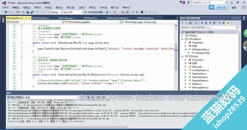Click Solution Explorer sync with active document
The image size is (247, 130).
(x=202, y=23)
